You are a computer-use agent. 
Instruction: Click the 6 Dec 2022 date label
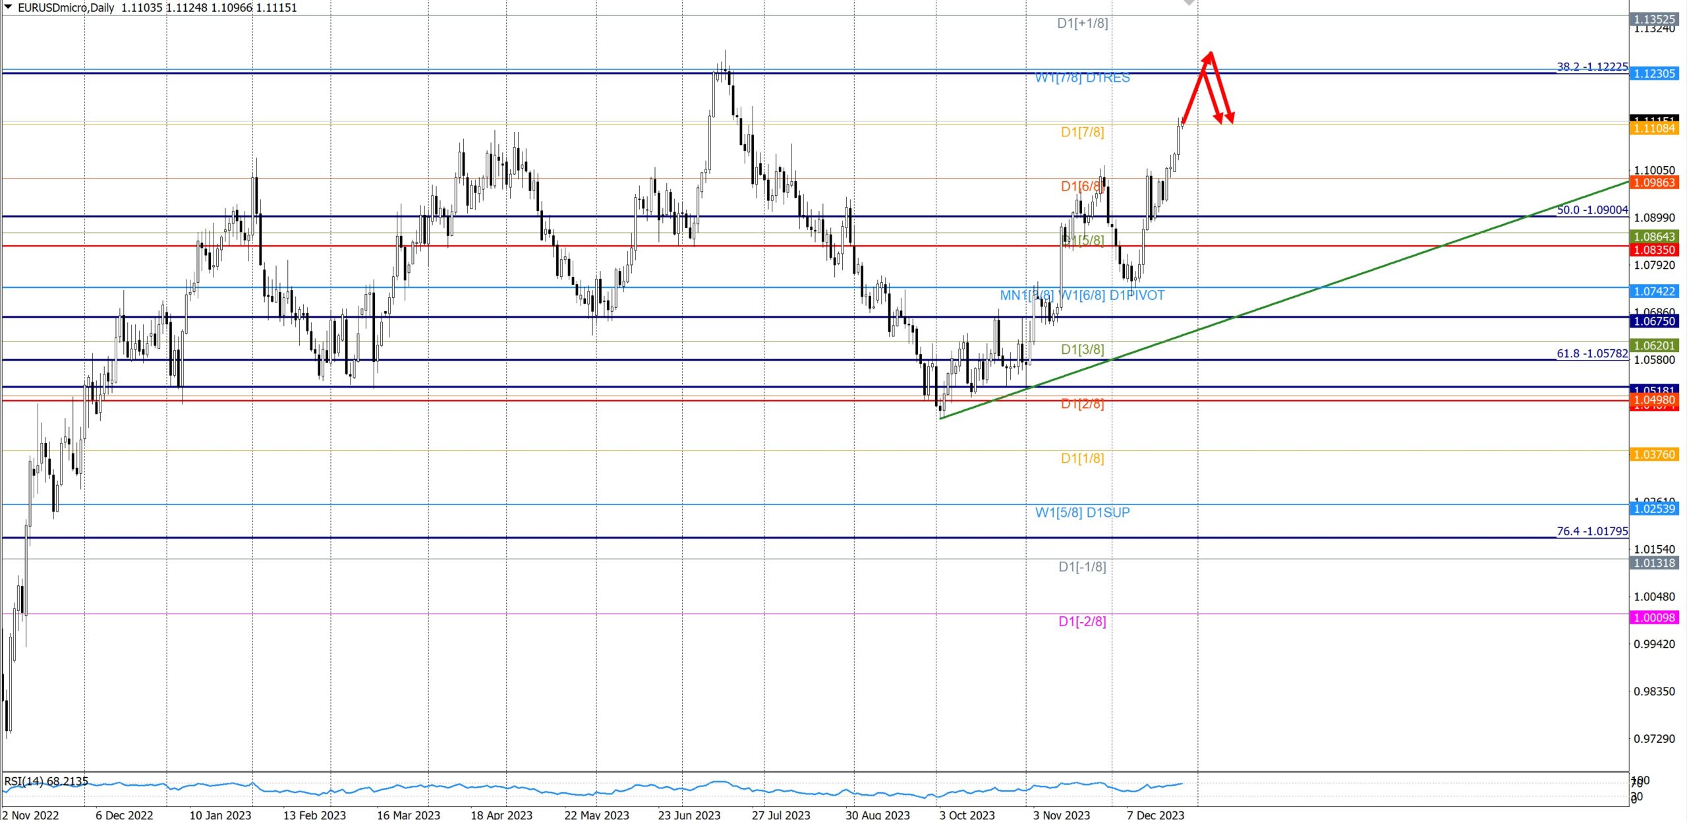124,815
